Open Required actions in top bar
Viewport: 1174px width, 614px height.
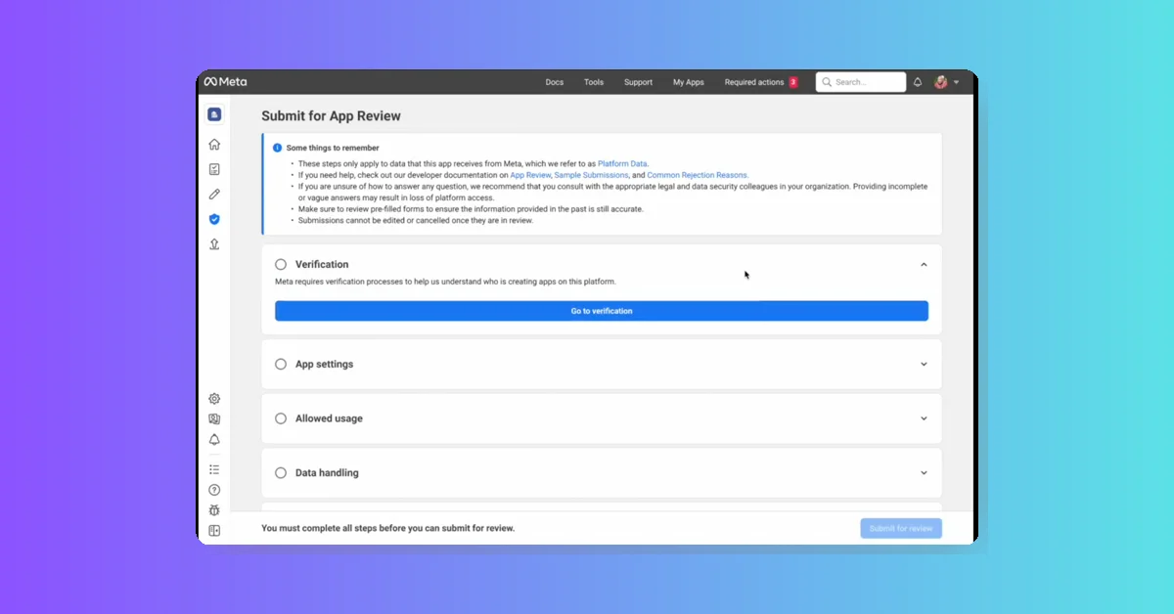(x=754, y=82)
